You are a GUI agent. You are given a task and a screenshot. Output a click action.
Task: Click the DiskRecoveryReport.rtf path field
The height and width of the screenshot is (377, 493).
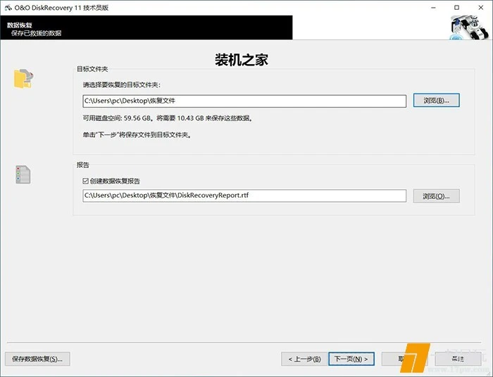pyautogui.click(x=244, y=196)
